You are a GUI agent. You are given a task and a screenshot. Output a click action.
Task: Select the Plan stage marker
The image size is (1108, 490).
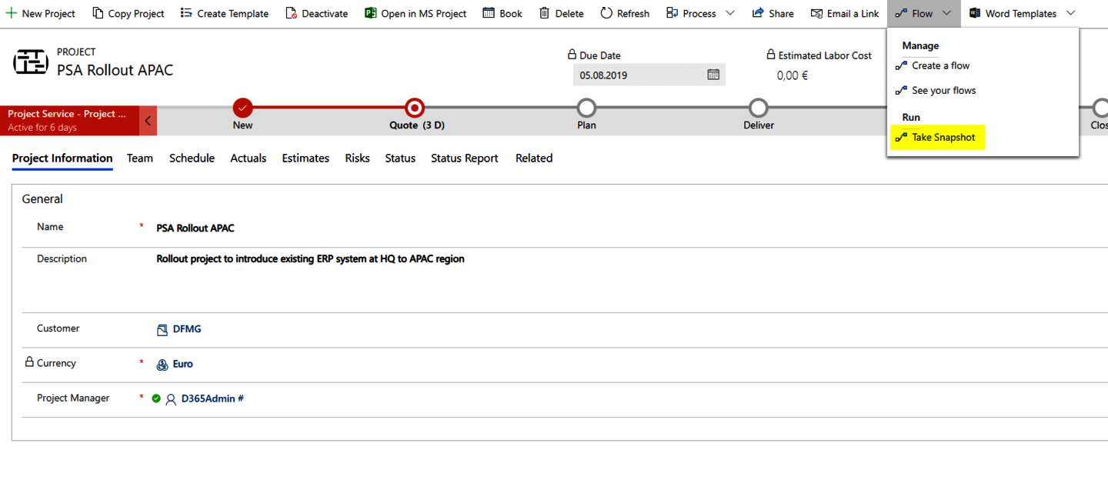pyautogui.click(x=586, y=108)
